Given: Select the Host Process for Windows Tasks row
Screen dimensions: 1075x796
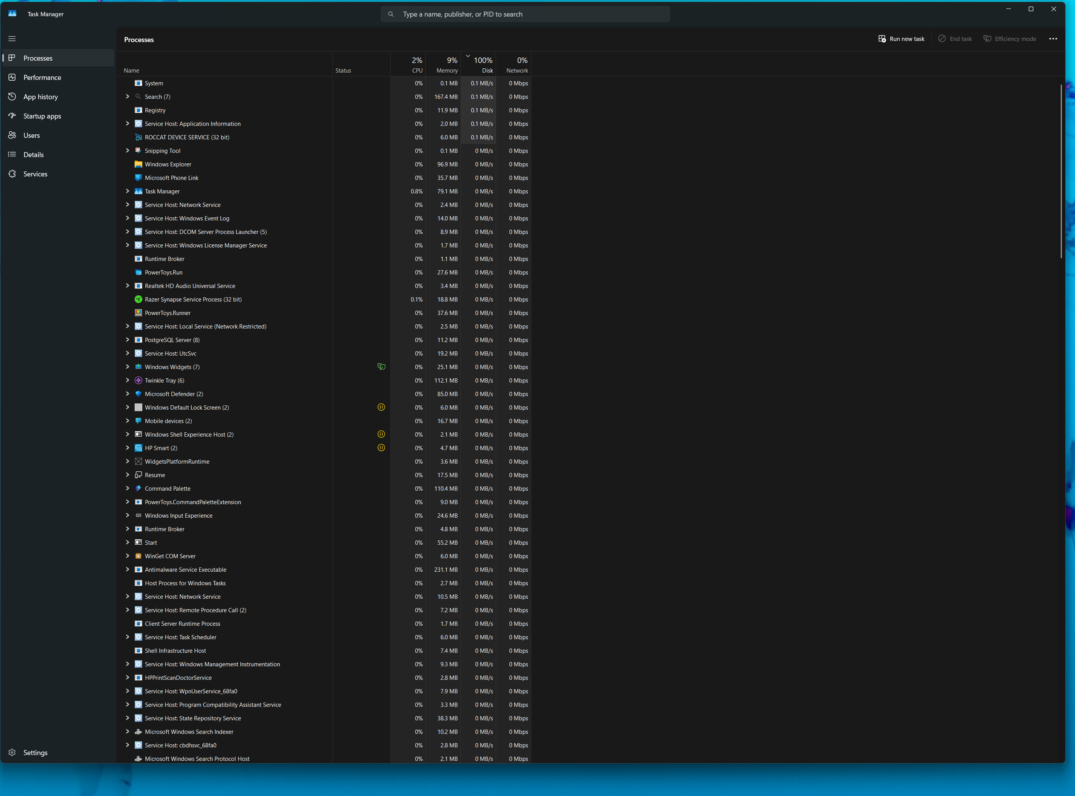Looking at the screenshot, I should coord(324,583).
